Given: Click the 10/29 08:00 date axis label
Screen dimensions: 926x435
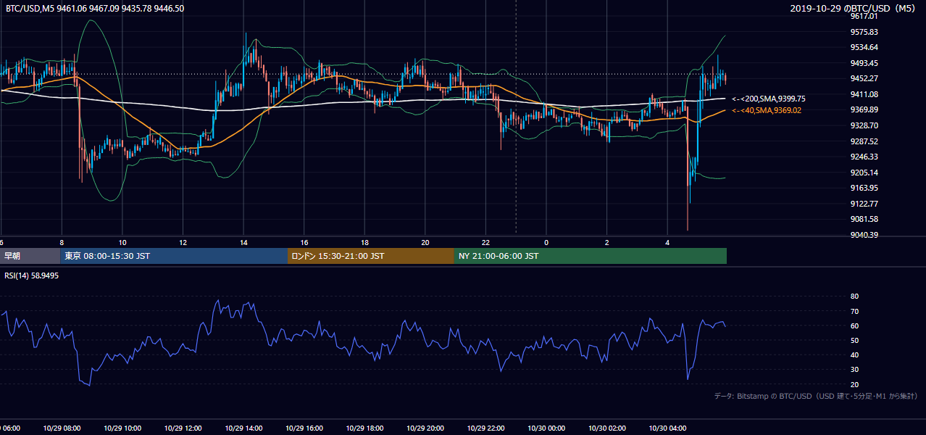Looking at the screenshot, I should 62,428.
